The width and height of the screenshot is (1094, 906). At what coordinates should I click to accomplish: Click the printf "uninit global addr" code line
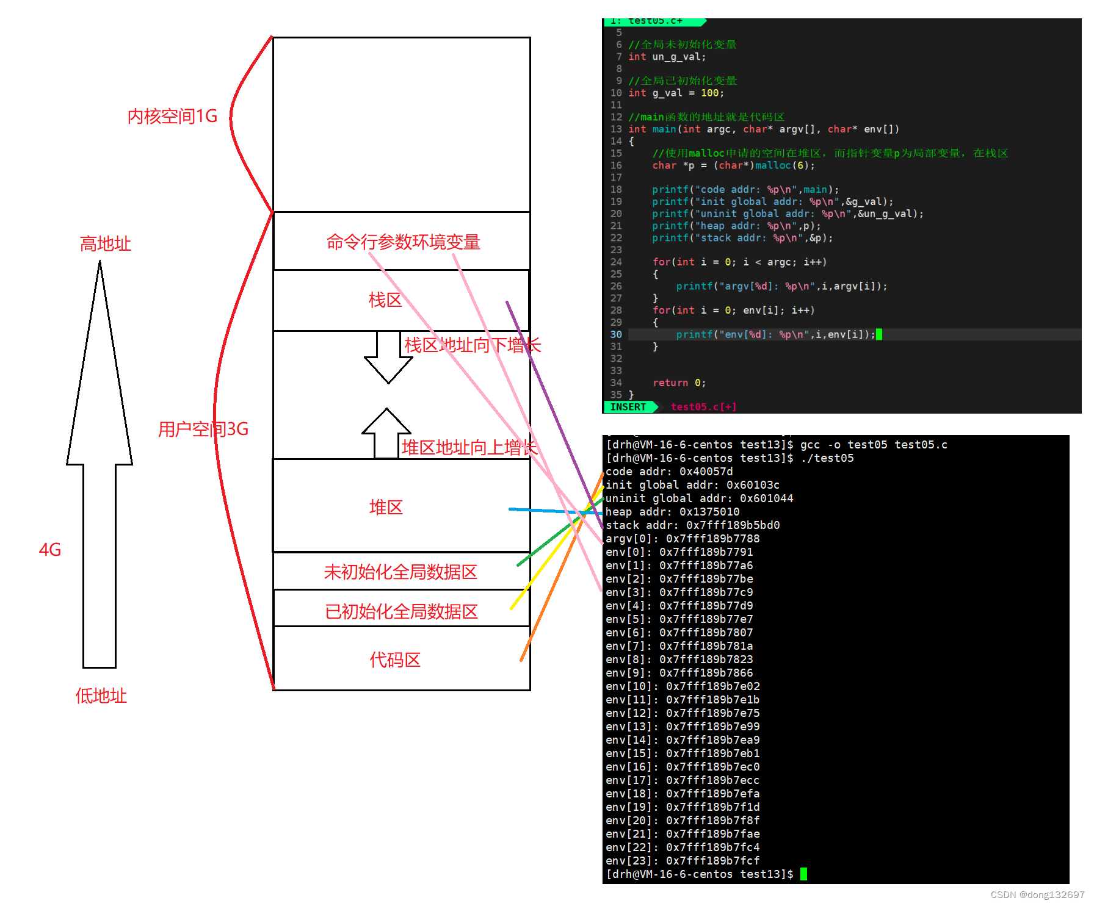(788, 214)
